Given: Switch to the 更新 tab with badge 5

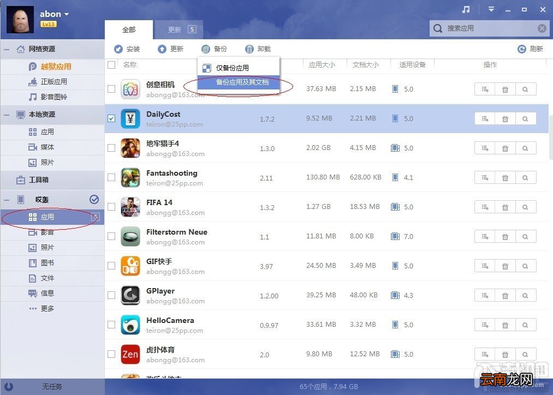Looking at the screenshot, I should point(180,30).
